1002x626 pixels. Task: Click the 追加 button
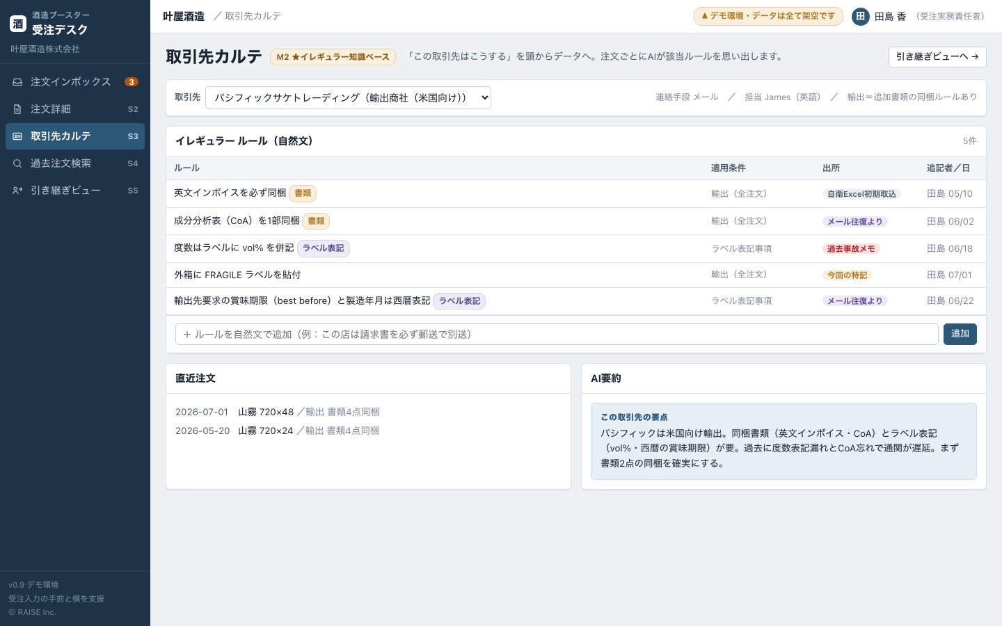pos(960,334)
